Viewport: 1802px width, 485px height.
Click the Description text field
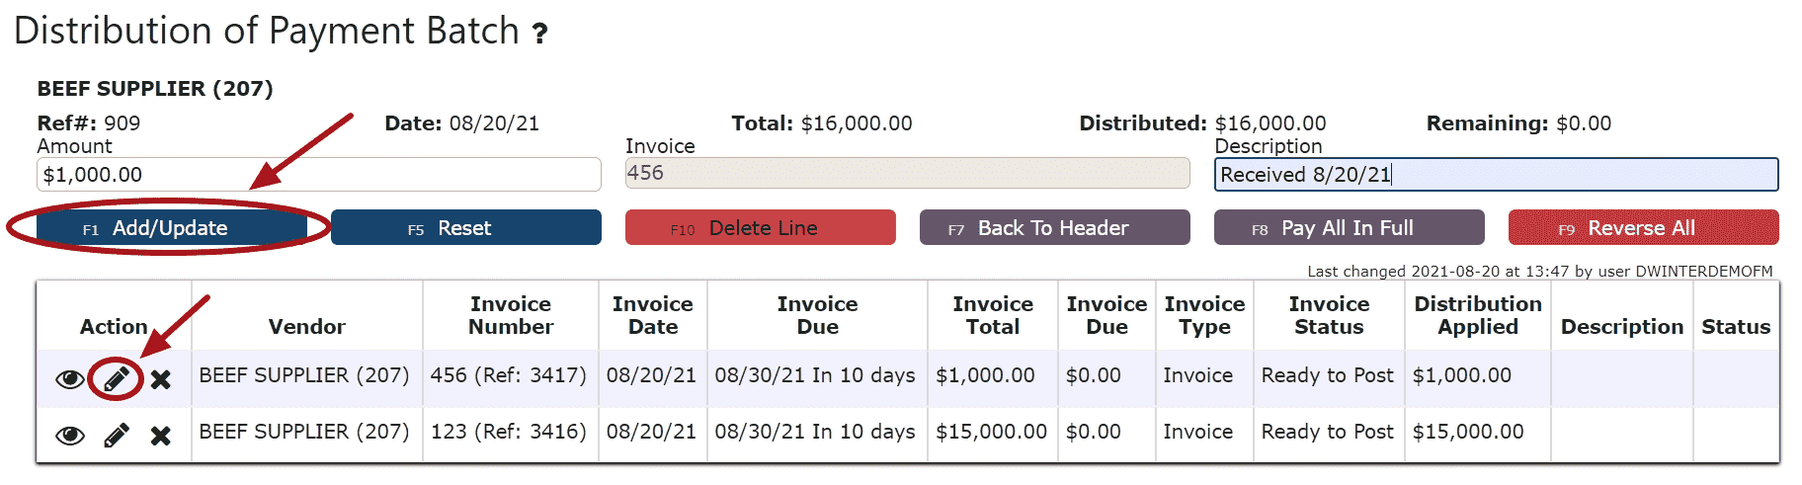tap(1497, 175)
